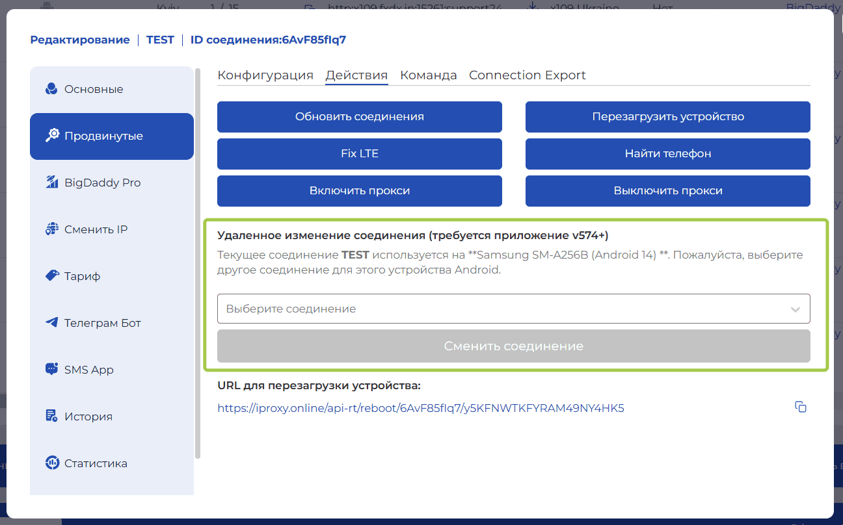Click the Статистика chart icon

click(x=52, y=463)
